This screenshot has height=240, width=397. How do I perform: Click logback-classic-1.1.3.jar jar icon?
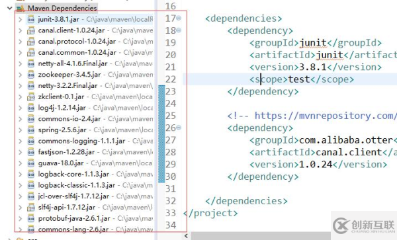(x=31, y=185)
